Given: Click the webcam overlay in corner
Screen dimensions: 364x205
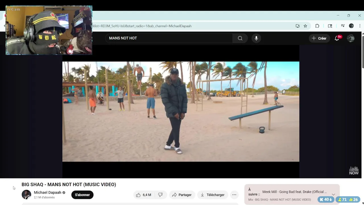Looking at the screenshot, I should pyautogui.click(x=49, y=30).
